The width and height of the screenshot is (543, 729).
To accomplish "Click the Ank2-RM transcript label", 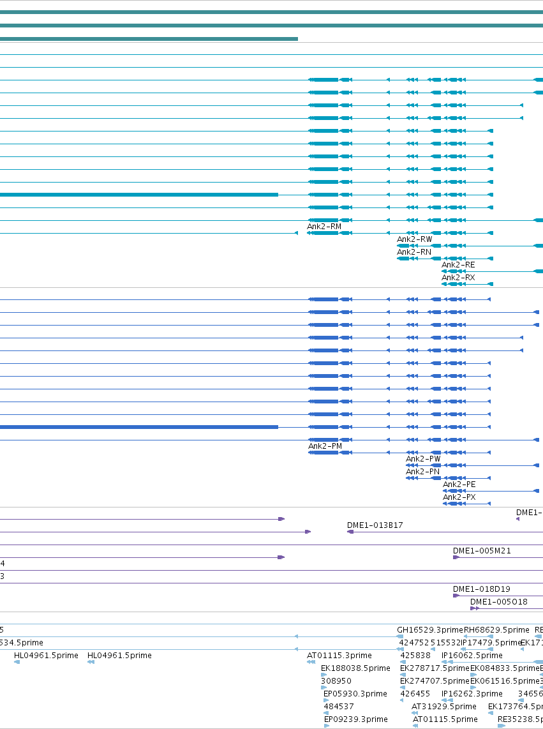I will pyautogui.click(x=324, y=227).
